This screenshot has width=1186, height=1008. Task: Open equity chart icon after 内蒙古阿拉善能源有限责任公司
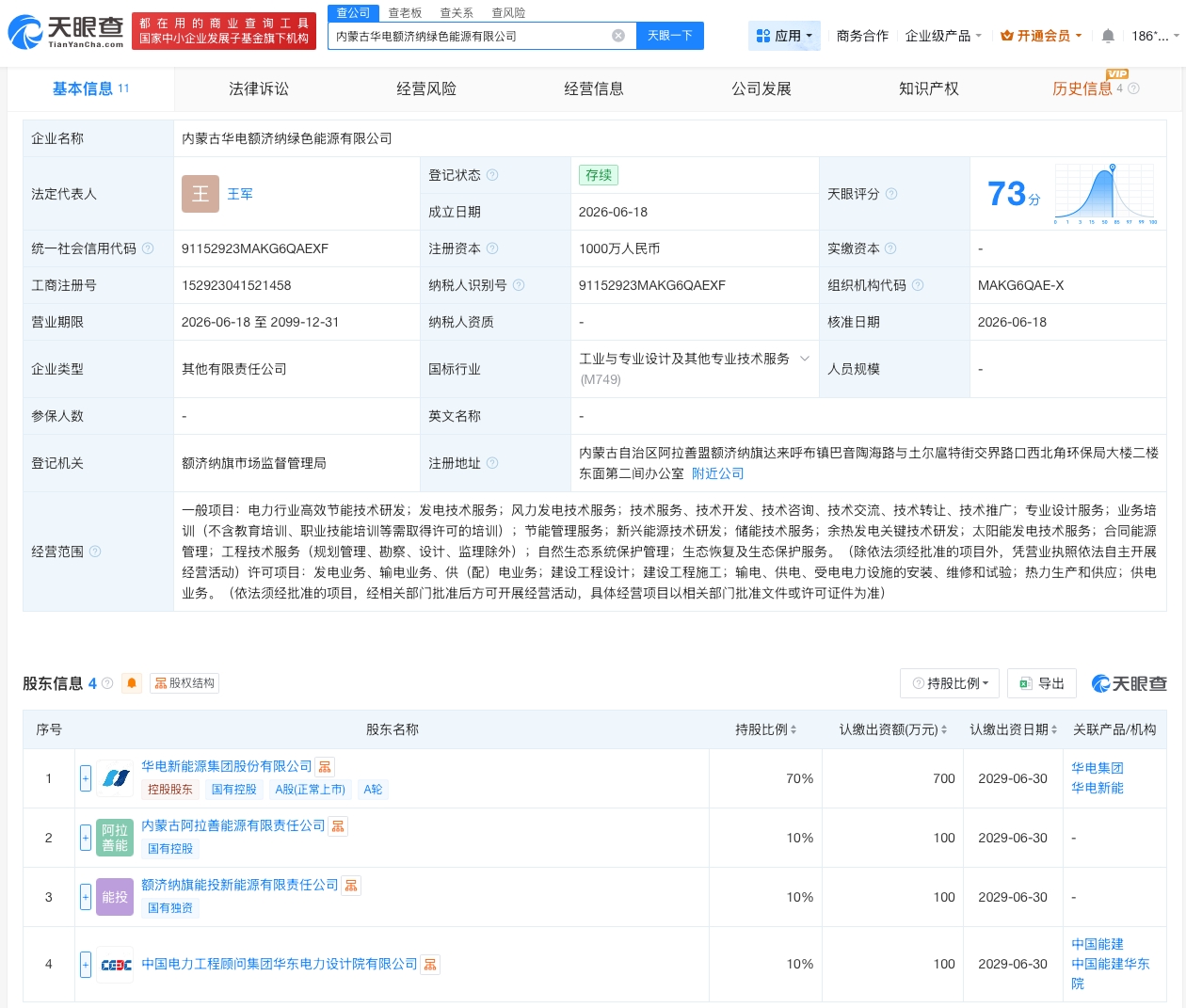tap(338, 826)
